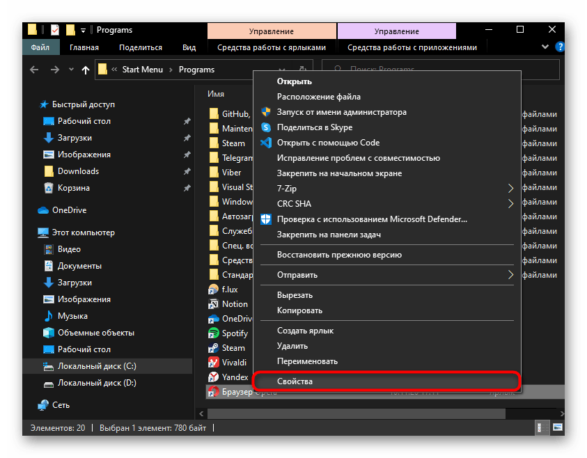587x458 pixels.
Task: Choose Закрепить на начальном экране
Action: (387, 173)
